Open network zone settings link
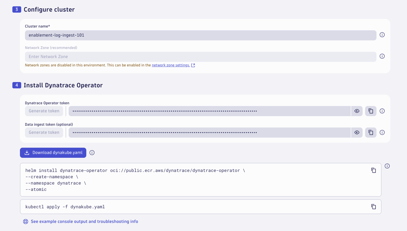 tap(171, 65)
